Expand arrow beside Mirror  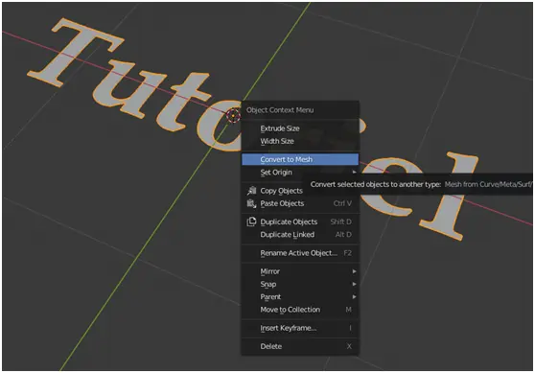[354, 271]
